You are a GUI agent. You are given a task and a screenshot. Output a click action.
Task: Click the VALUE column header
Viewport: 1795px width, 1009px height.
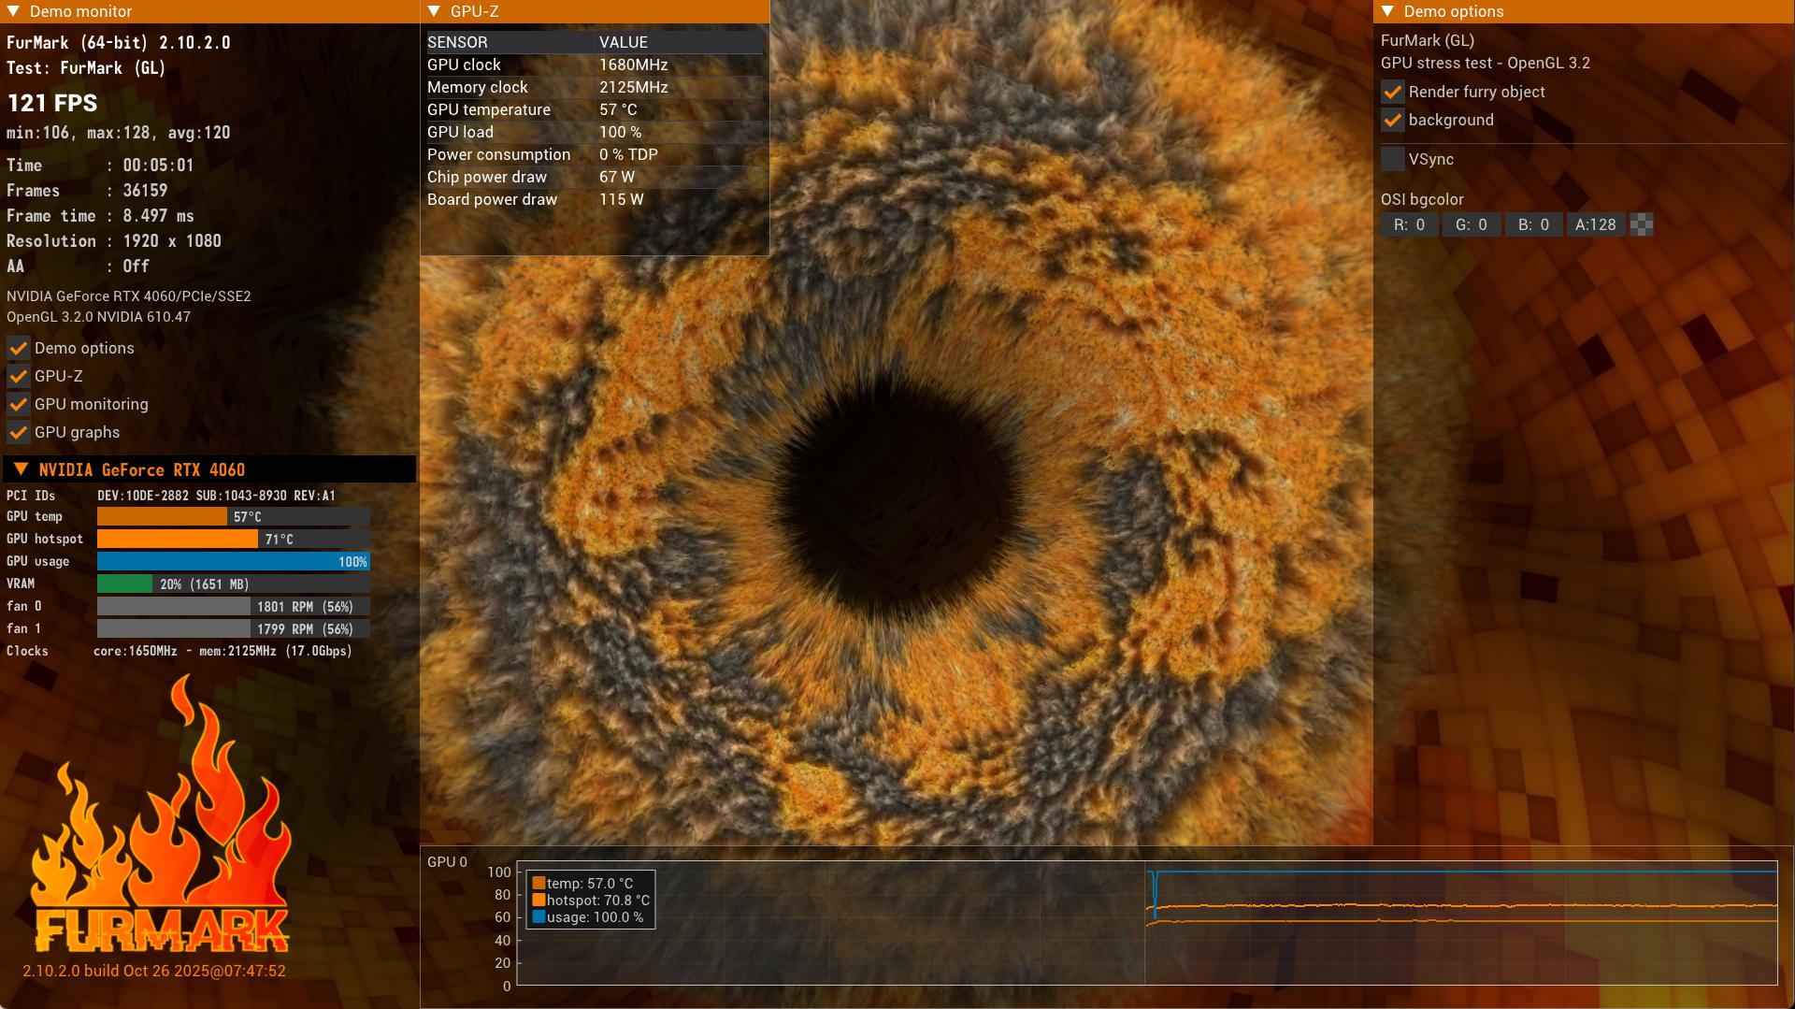pyautogui.click(x=680, y=42)
